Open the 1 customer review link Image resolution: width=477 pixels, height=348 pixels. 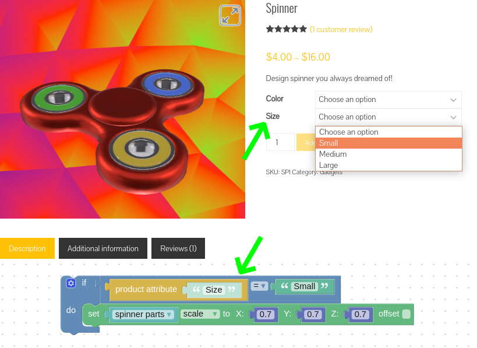click(x=341, y=30)
